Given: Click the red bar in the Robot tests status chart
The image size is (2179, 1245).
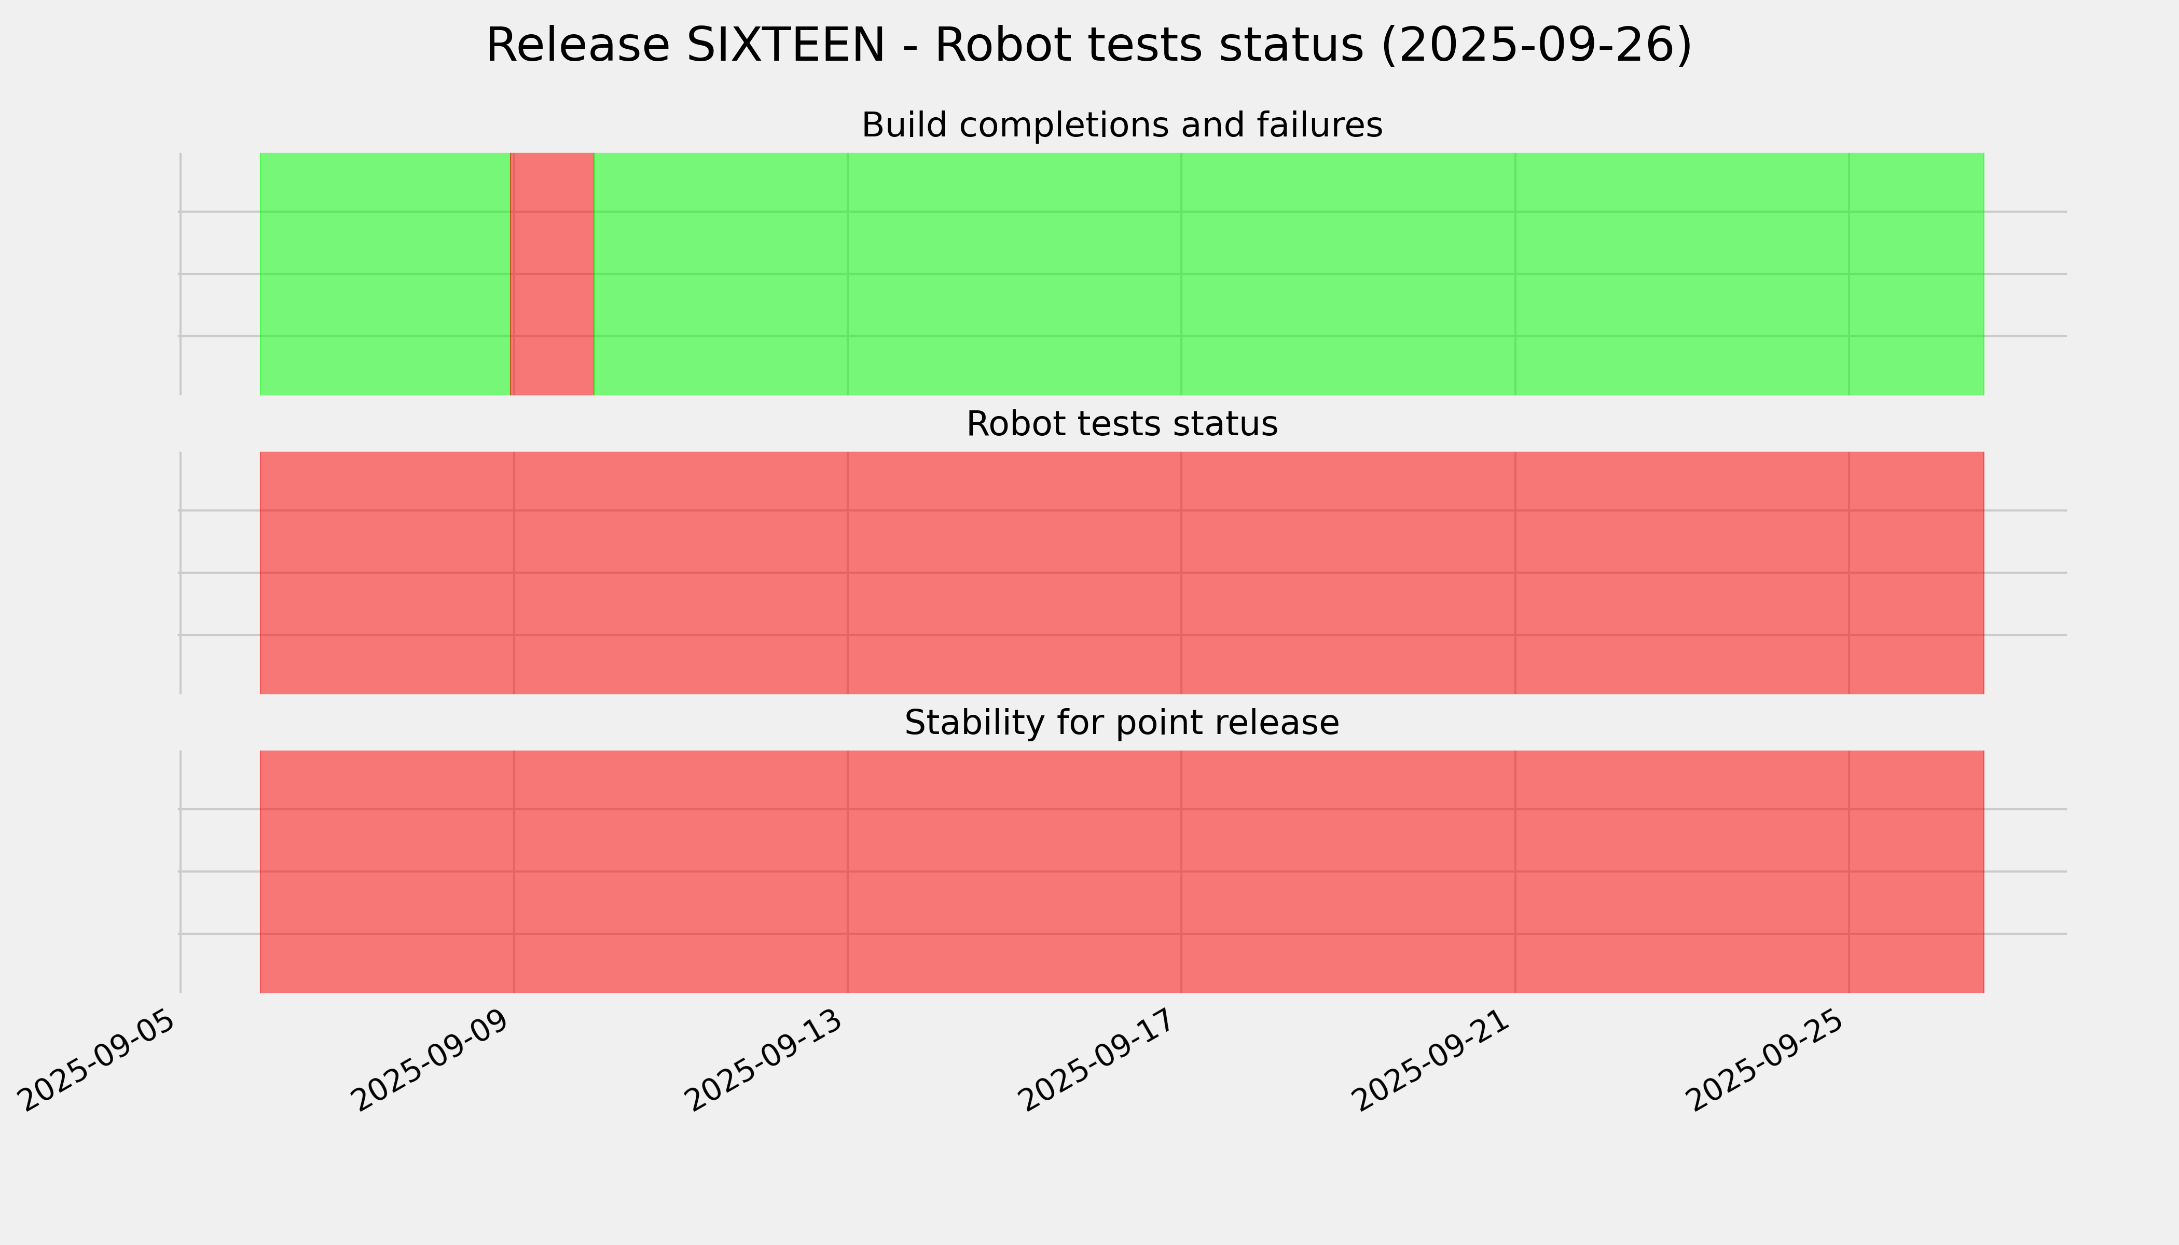Looking at the screenshot, I should [x=1121, y=573].
